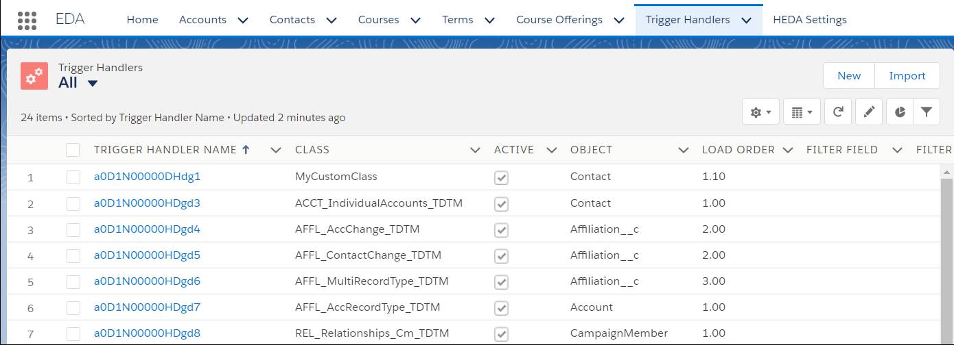Switch to the Home tab
Viewport: 954px width, 345px height.
point(142,20)
